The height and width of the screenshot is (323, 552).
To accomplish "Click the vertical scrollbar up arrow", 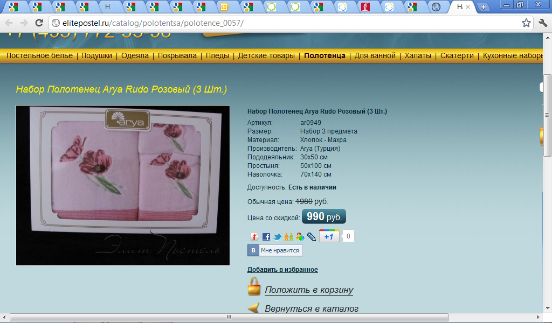I will 547,37.
